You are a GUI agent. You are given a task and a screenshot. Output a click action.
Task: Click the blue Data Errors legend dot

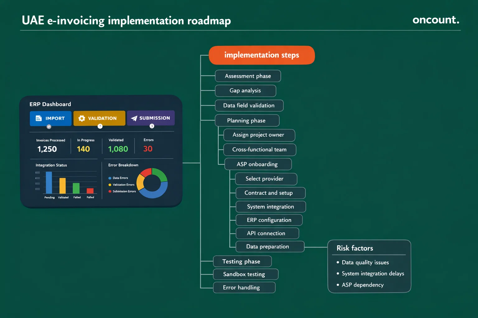(x=110, y=178)
